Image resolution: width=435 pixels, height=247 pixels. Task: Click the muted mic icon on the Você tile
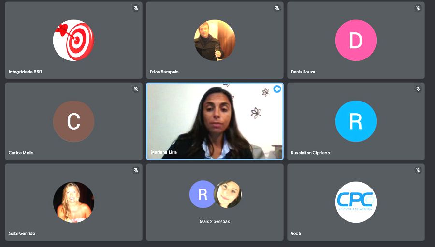click(x=419, y=170)
